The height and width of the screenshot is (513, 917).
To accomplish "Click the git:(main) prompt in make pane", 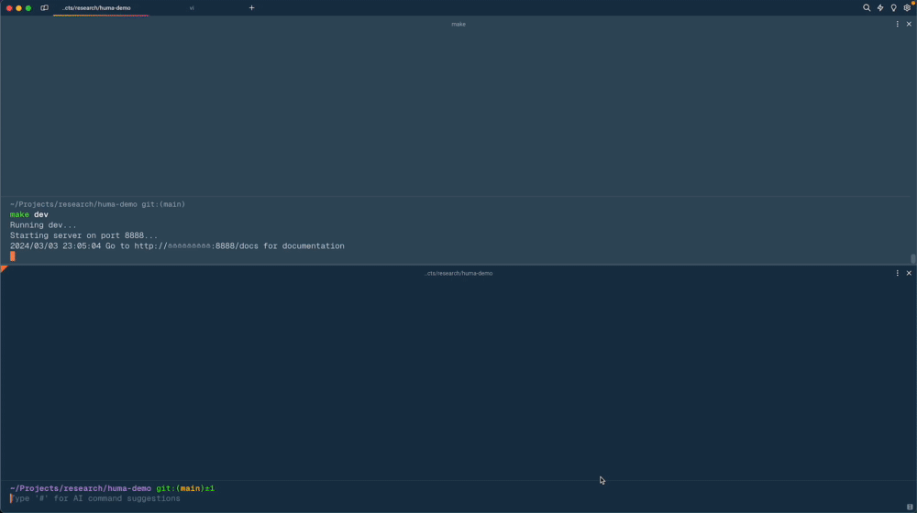I will (163, 204).
